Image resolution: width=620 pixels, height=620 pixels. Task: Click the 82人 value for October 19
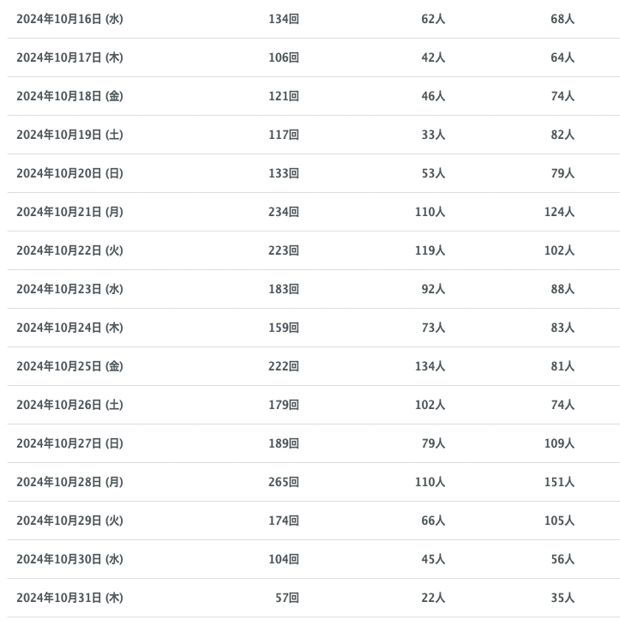pyautogui.click(x=563, y=135)
